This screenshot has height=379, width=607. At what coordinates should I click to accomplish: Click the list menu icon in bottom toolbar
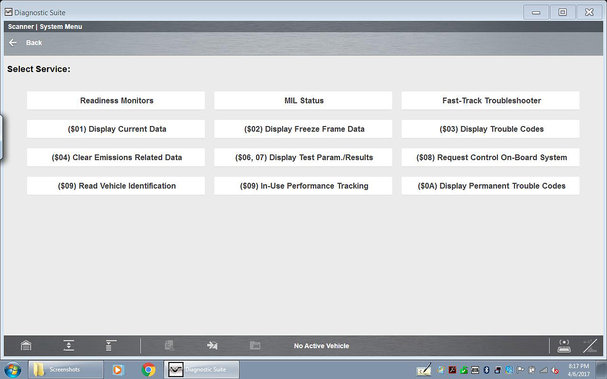[111, 346]
